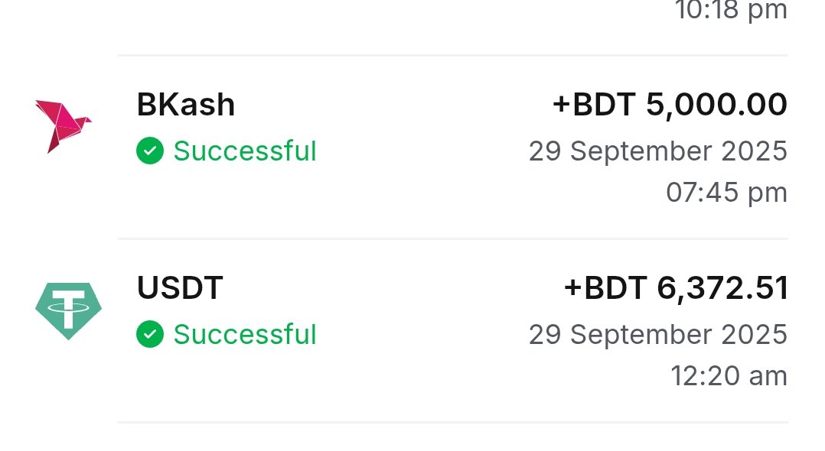This screenshot has height=451, width=825.
Task: Open the USDT transaction title
Action: [180, 288]
